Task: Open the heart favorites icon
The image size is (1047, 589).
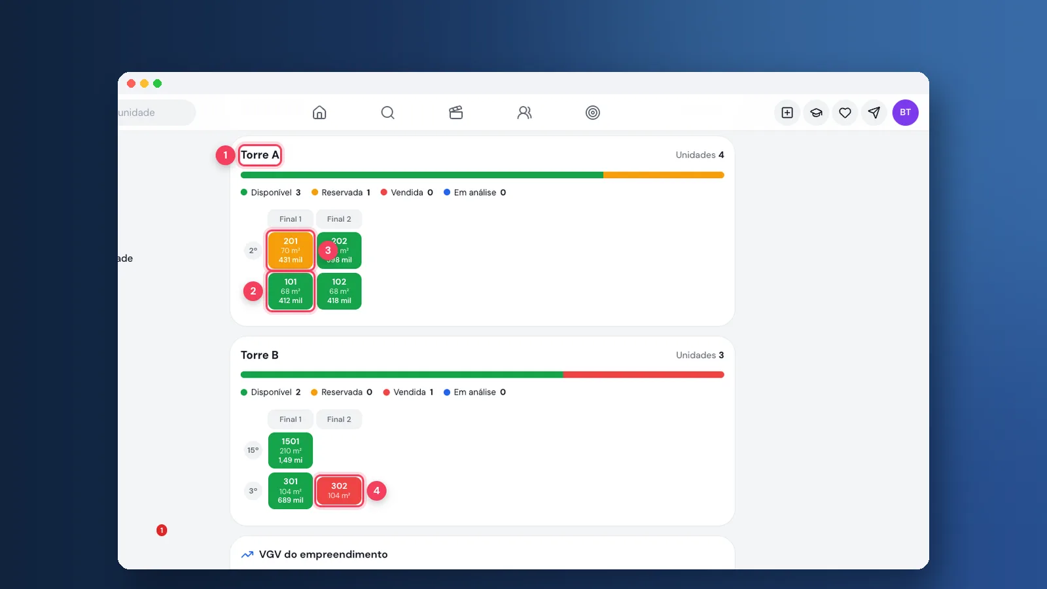Action: tap(845, 113)
